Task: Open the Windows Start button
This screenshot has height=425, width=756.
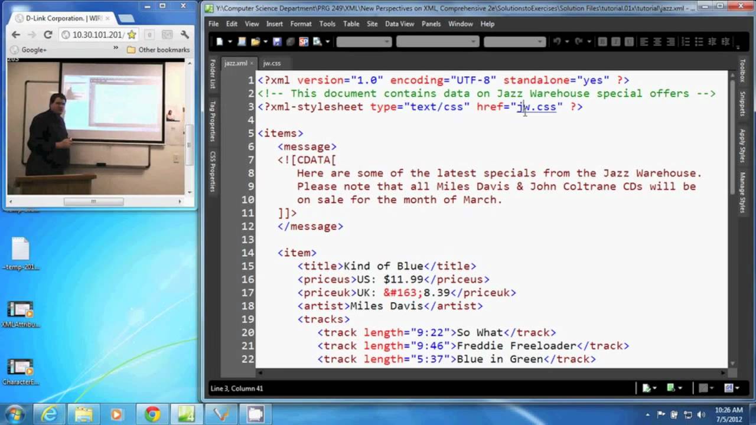Action: [x=15, y=414]
